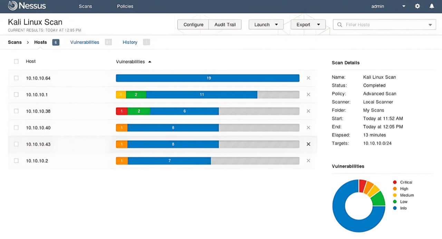The image size is (442, 239).
Task: Open the Launch dropdown menu
Action: (x=266, y=24)
